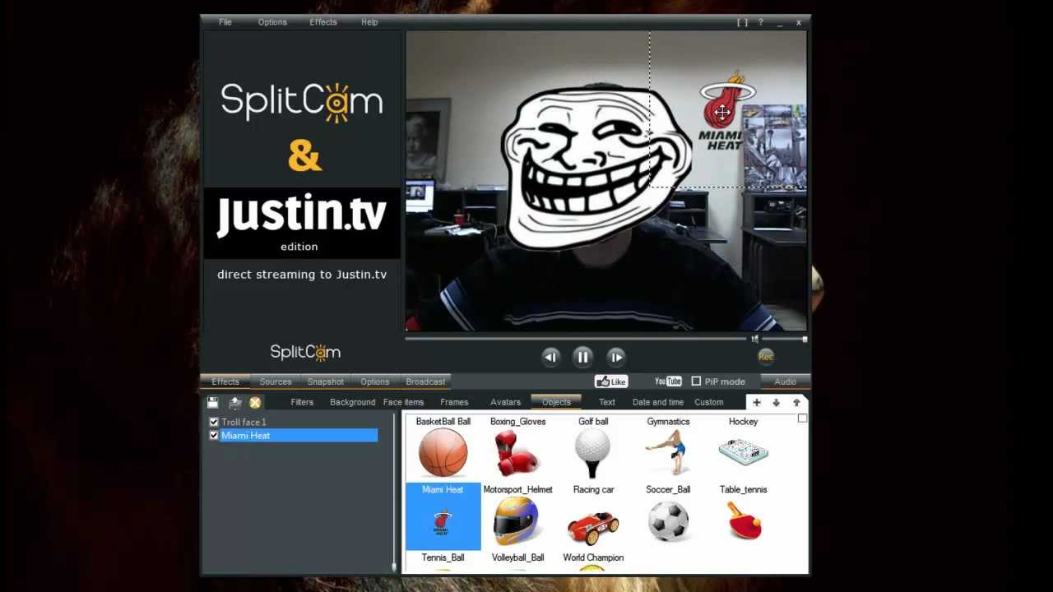Click the Justin.tv edition banner
The width and height of the screenshot is (1053, 592).
pyautogui.click(x=302, y=223)
